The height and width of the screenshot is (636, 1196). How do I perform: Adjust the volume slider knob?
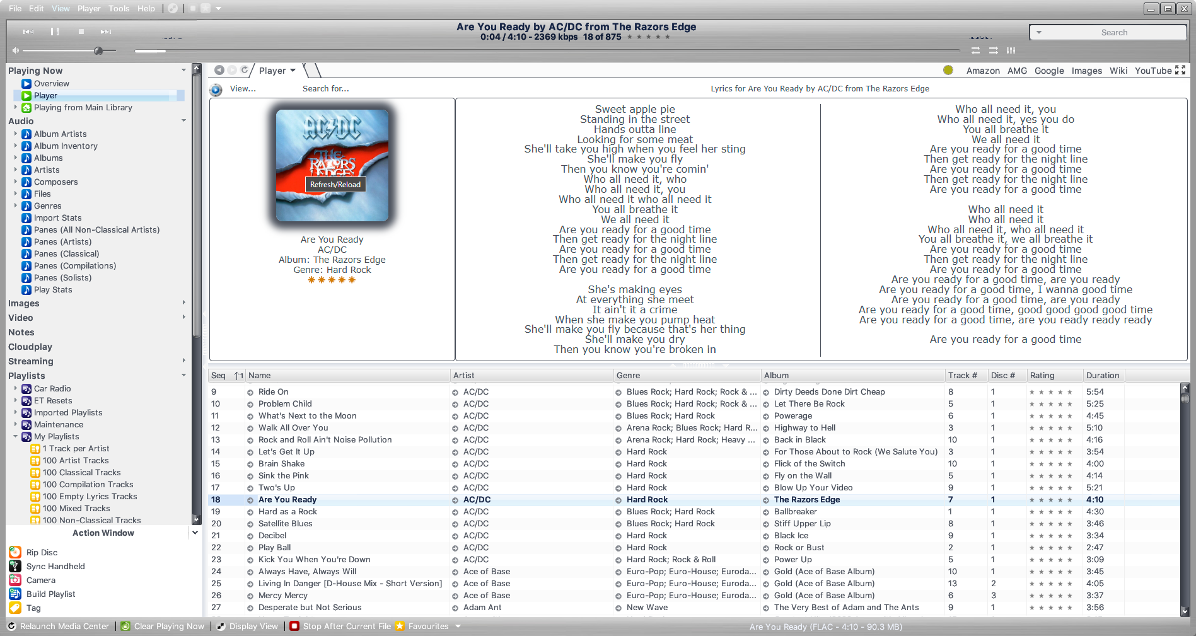click(x=98, y=50)
